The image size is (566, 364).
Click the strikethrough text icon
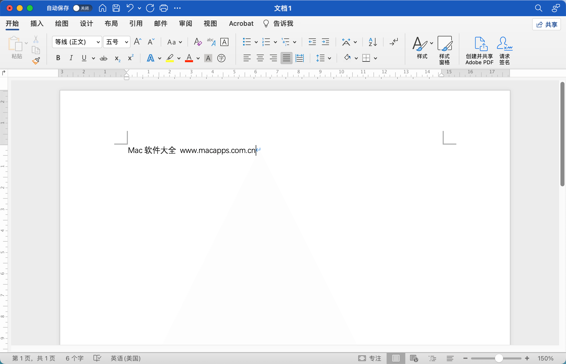click(104, 58)
